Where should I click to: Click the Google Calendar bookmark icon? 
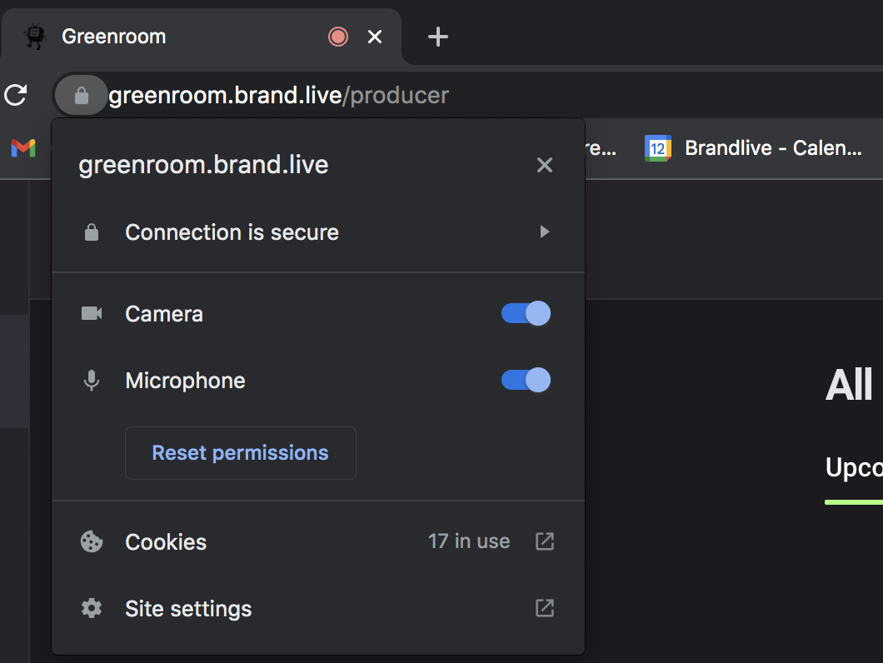658,148
